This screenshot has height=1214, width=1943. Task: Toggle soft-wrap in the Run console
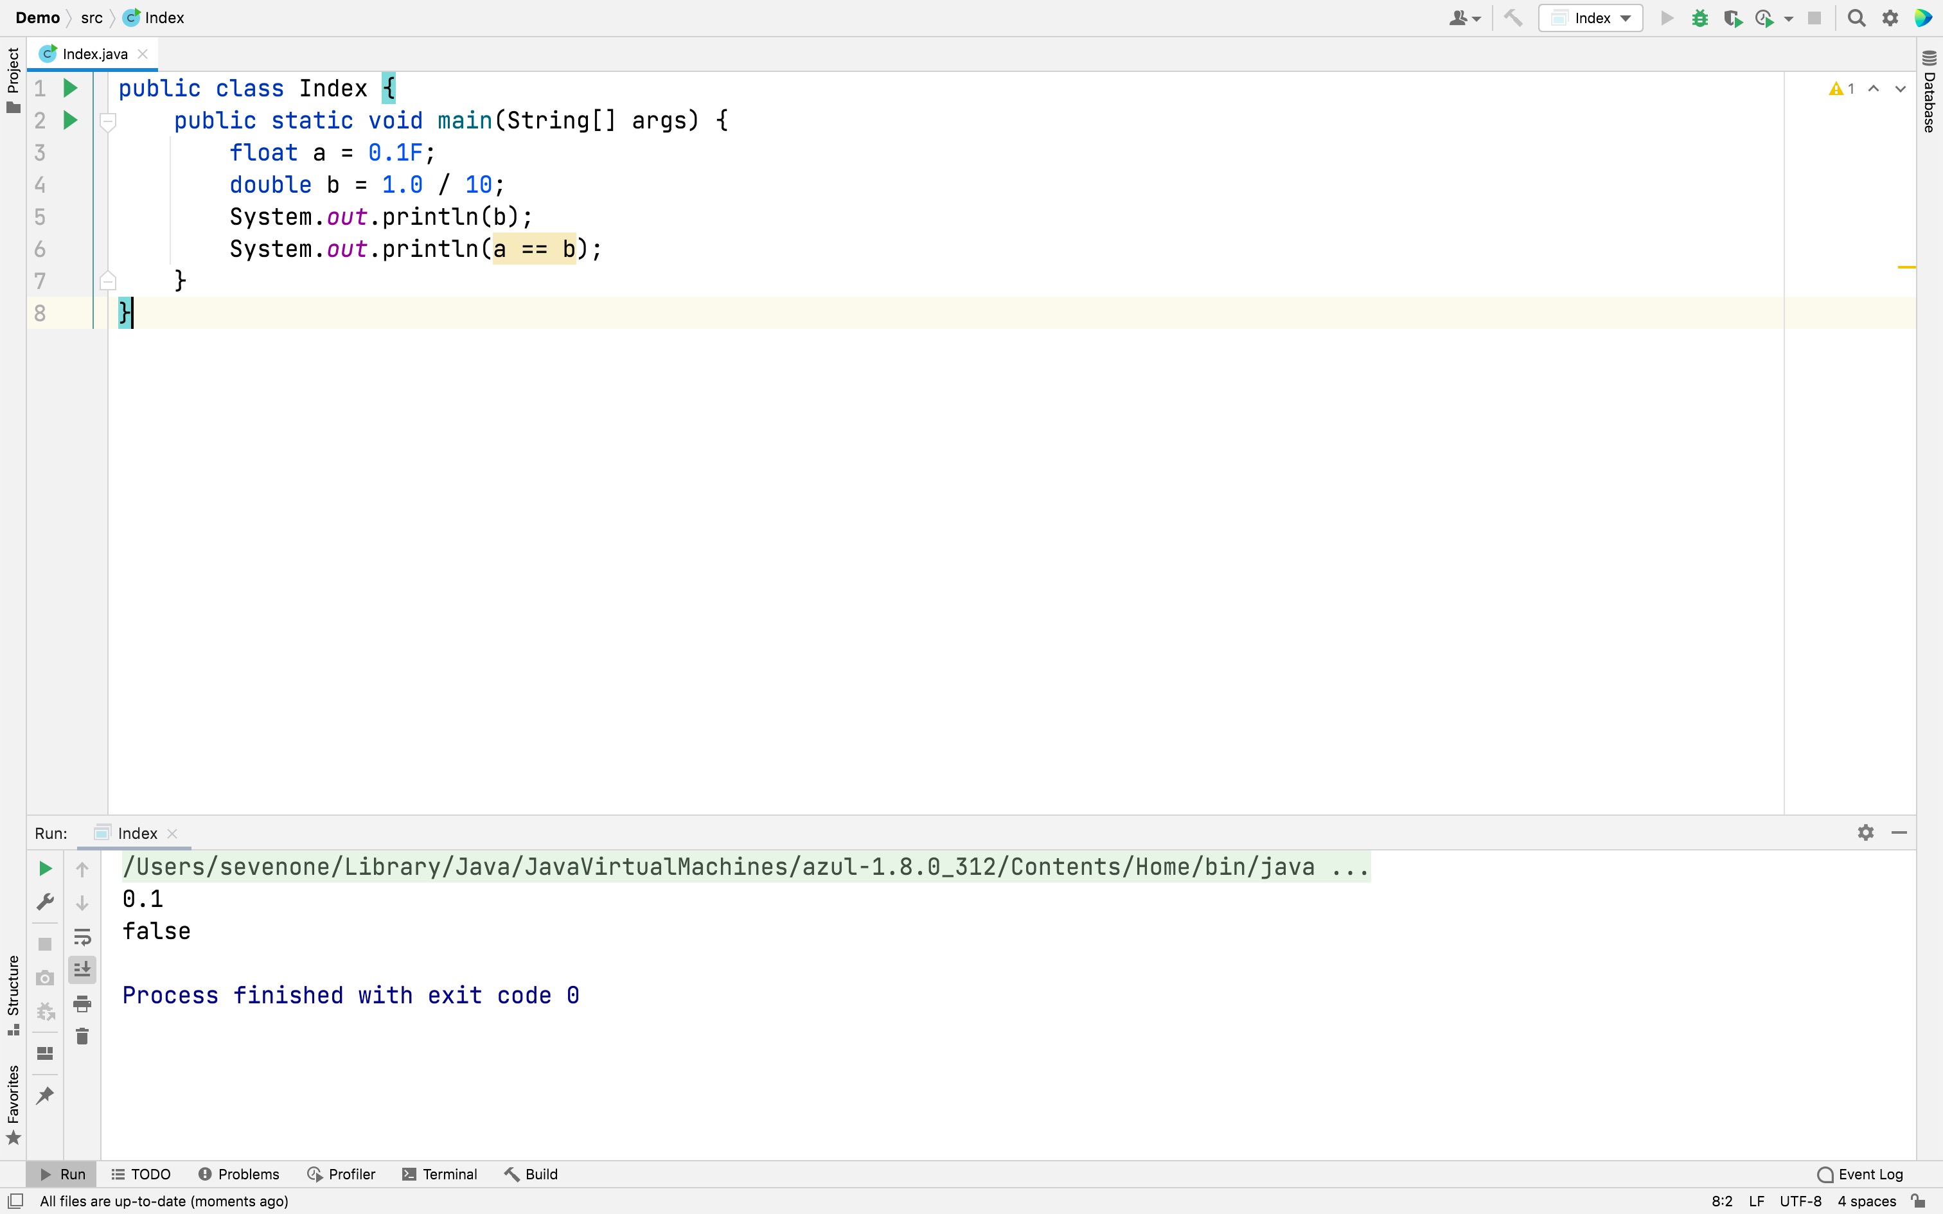coord(82,937)
